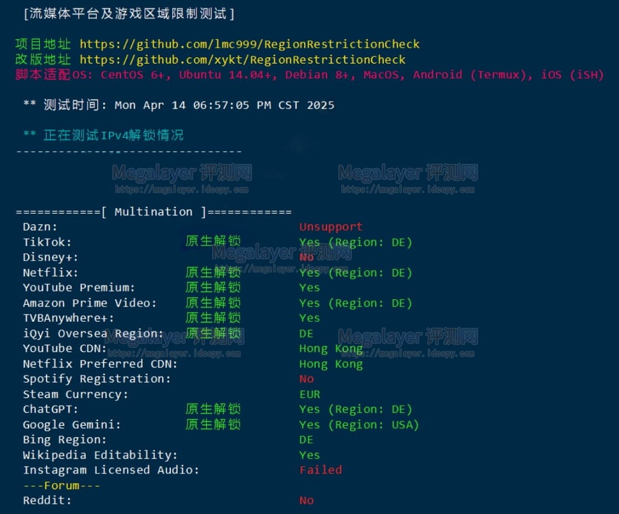Click the TVBAnywhere+ Yes result
The height and width of the screenshot is (514, 619).
(309, 318)
